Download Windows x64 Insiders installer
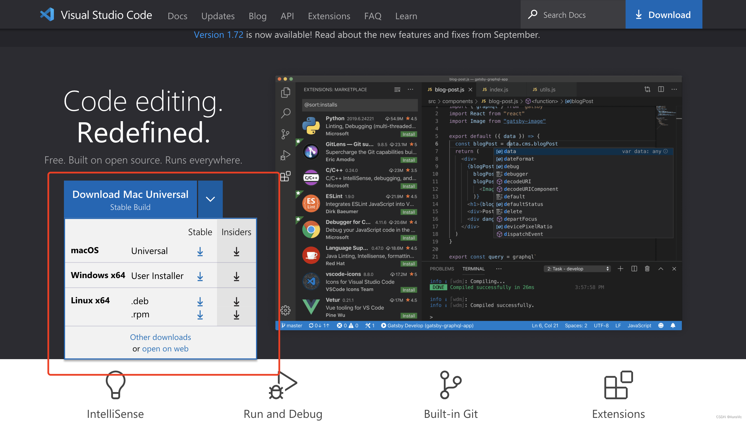Image resolution: width=746 pixels, height=421 pixels. (236, 276)
